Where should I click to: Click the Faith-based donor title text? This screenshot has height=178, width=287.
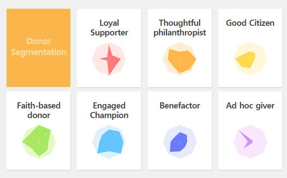(x=39, y=111)
